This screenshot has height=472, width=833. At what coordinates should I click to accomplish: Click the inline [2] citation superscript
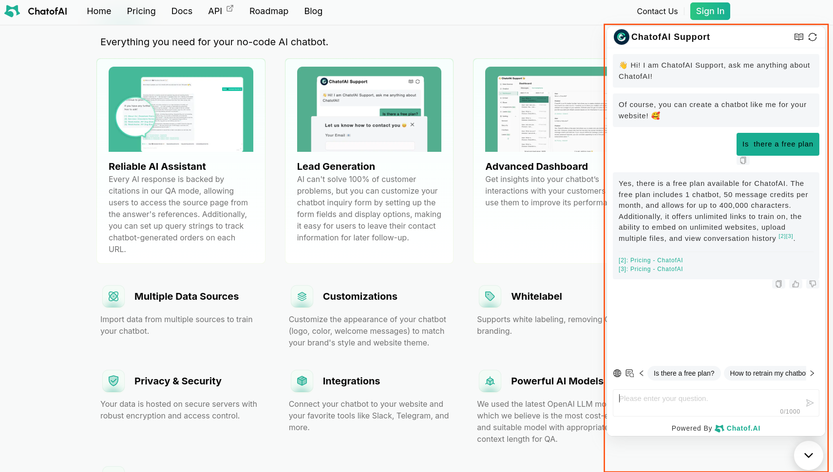(782, 236)
